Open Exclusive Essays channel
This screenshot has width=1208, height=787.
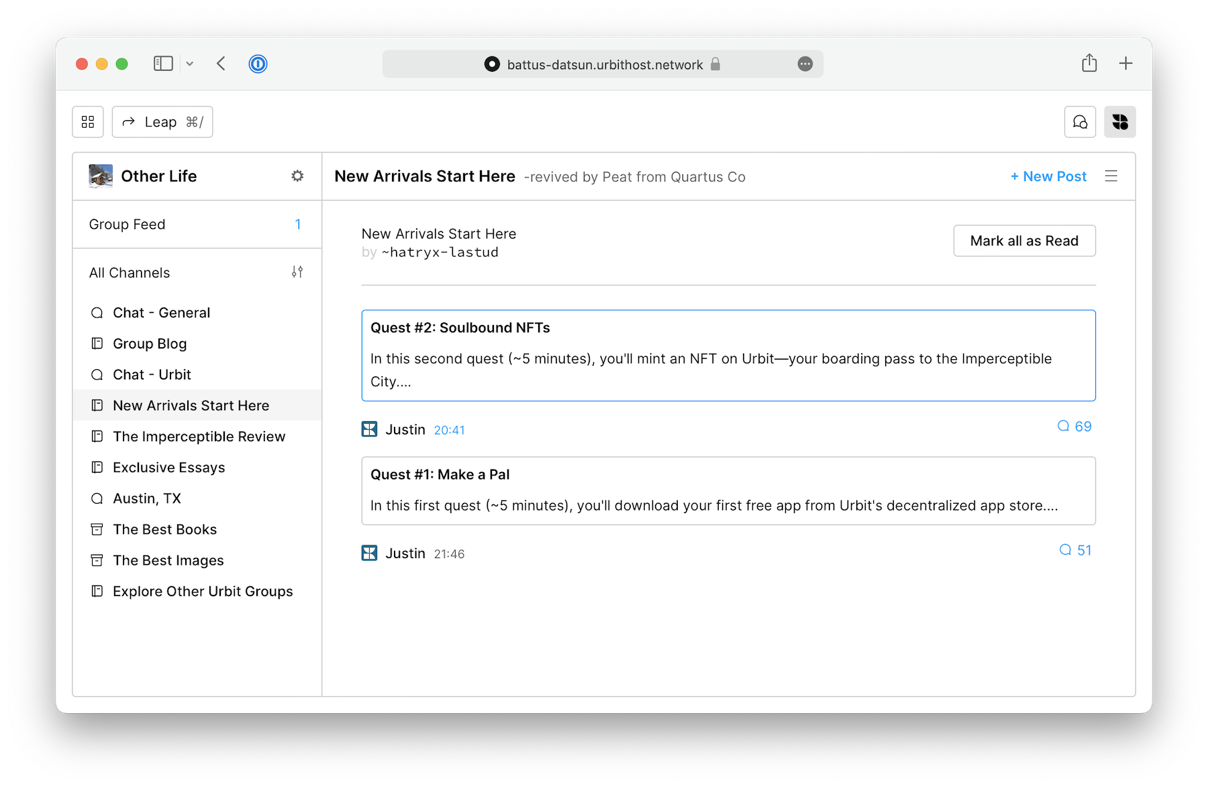197,467
